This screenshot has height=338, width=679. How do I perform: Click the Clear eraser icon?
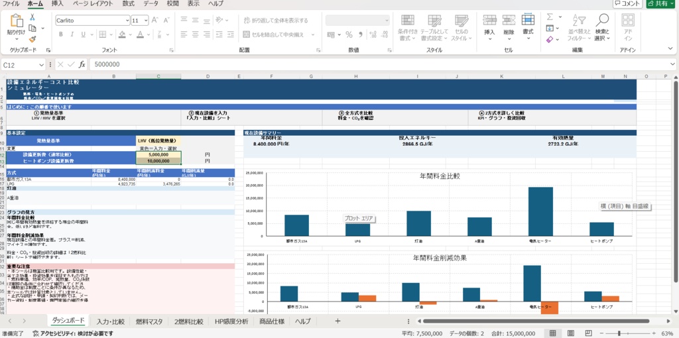550,39
